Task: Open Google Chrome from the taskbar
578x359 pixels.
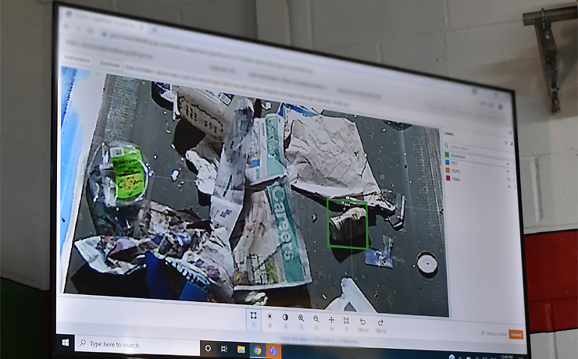Action: click(x=257, y=350)
